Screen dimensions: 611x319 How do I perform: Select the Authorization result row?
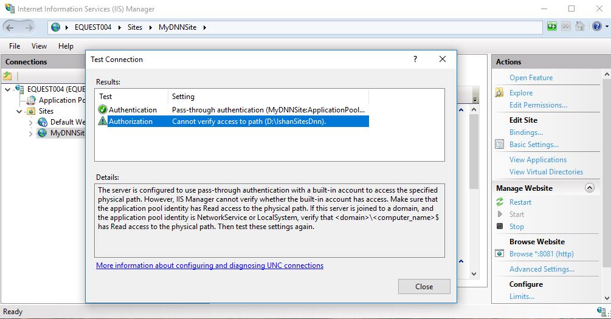[x=233, y=121]
